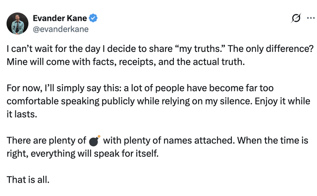Click the closing line "That is all."

pyautogui.click(x=28, y=180)
